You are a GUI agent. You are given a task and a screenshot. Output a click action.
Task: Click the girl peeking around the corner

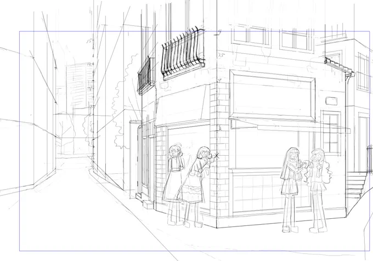tap(195, 187)
